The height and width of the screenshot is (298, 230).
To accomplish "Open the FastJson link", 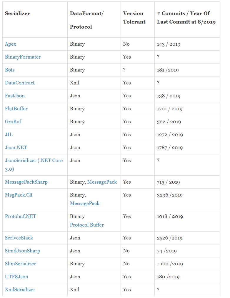I will click(x=15, y=96).
